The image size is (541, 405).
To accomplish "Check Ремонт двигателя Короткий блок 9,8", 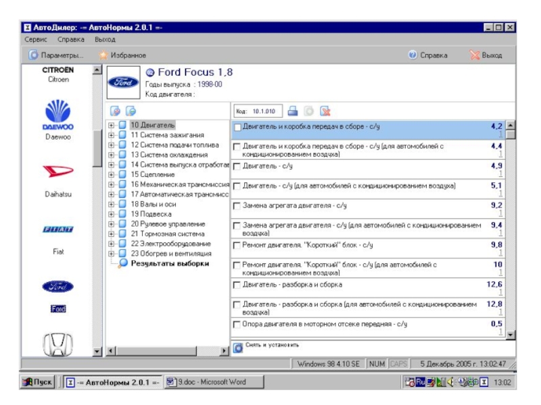I will [x=237, y=246].
